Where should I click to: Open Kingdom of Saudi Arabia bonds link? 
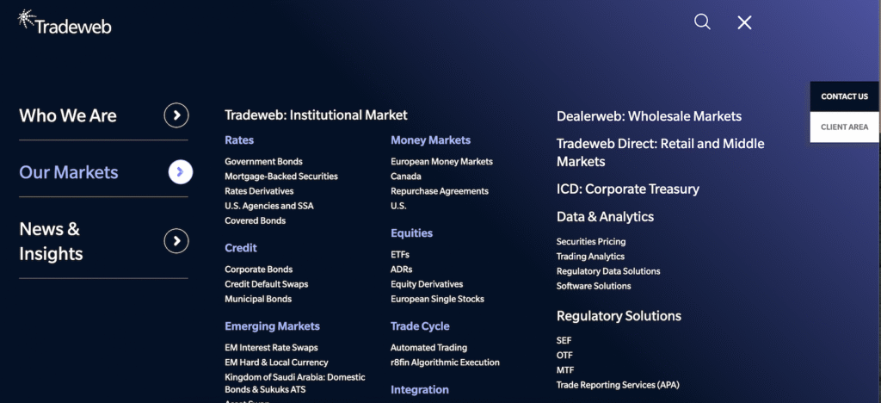pos(295,383)
